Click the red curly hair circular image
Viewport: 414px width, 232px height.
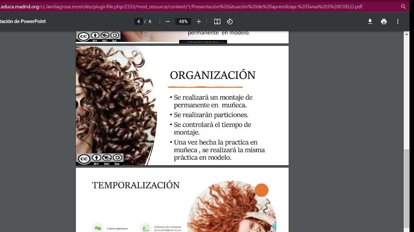pyautogui.click(x=232, y=207)
